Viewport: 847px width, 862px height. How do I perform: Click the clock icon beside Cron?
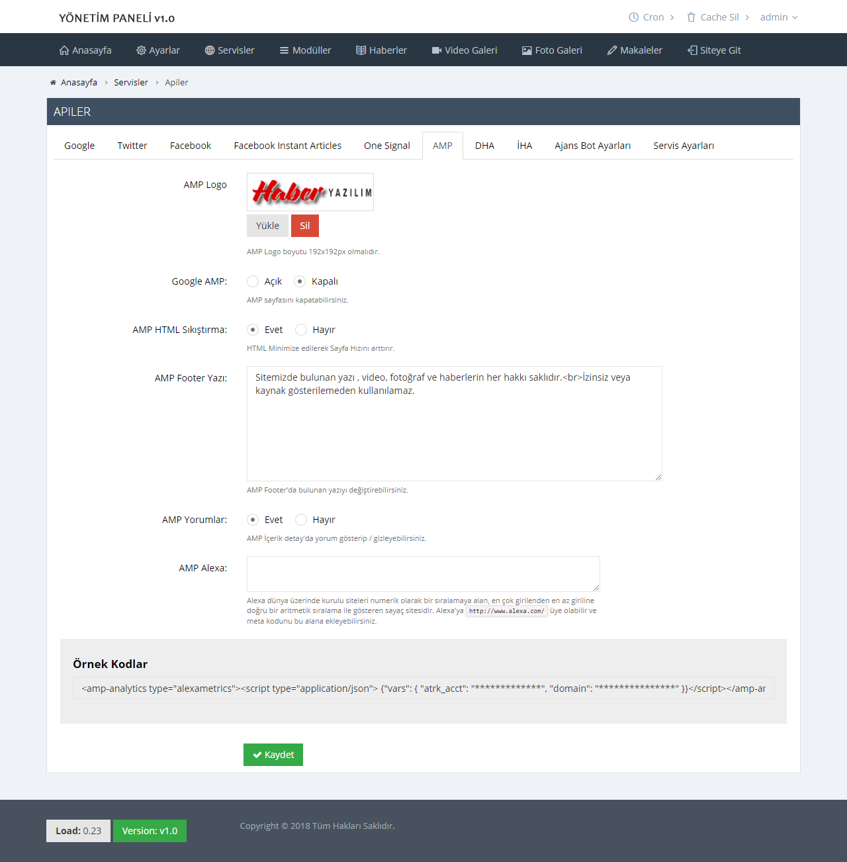[x=634, y=17]
